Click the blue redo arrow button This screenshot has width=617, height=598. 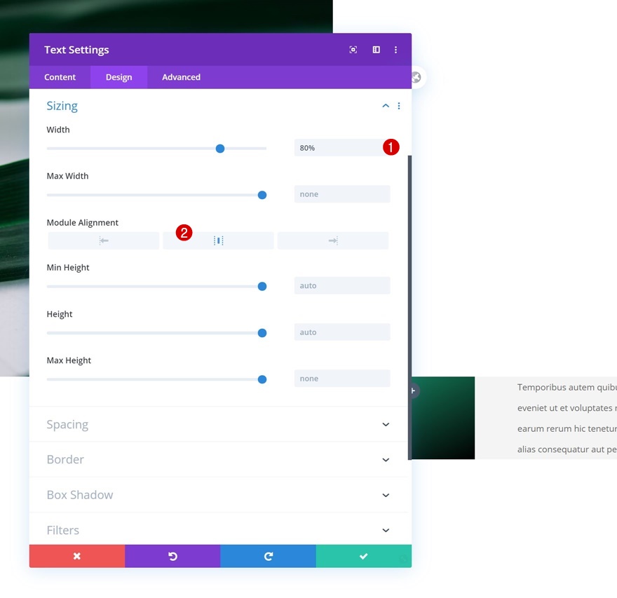click(268, 556)
